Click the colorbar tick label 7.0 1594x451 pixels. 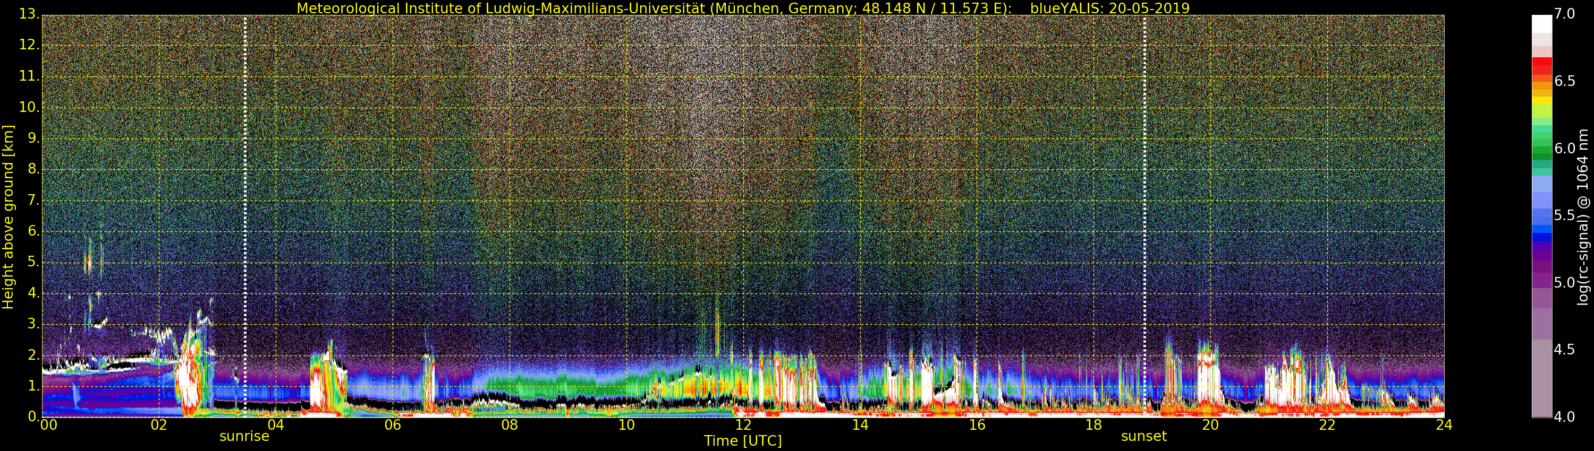[1565, 14]
